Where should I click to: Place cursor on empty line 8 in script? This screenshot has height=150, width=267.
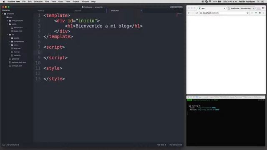coord(109,52)
